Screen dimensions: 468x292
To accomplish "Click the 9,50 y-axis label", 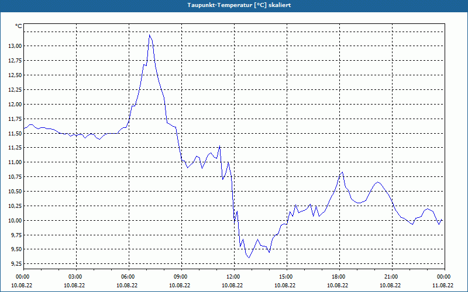I will [x=16, y=249].
